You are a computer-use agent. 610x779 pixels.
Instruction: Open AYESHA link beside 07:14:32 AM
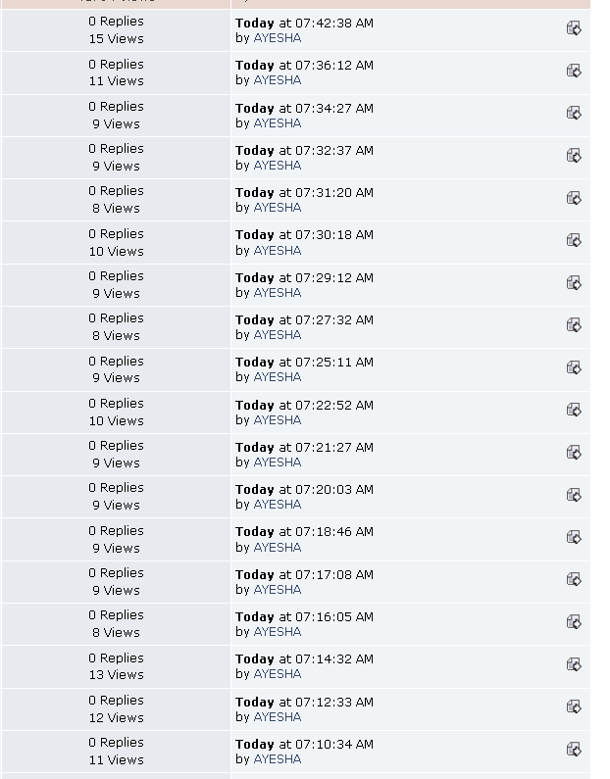pyautogui.click(x=278, y=674)
